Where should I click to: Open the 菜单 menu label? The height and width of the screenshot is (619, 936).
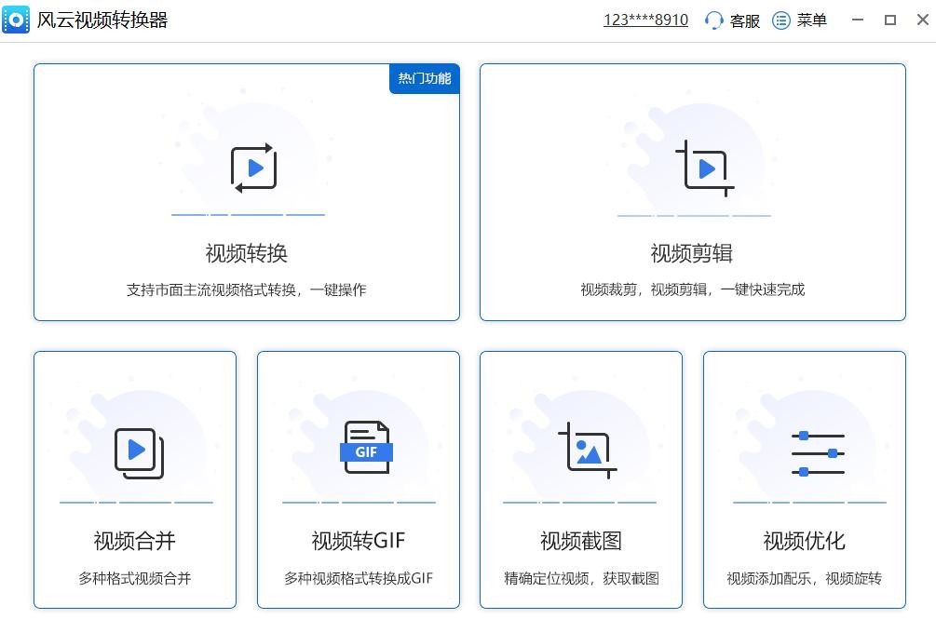click(812, 20)
